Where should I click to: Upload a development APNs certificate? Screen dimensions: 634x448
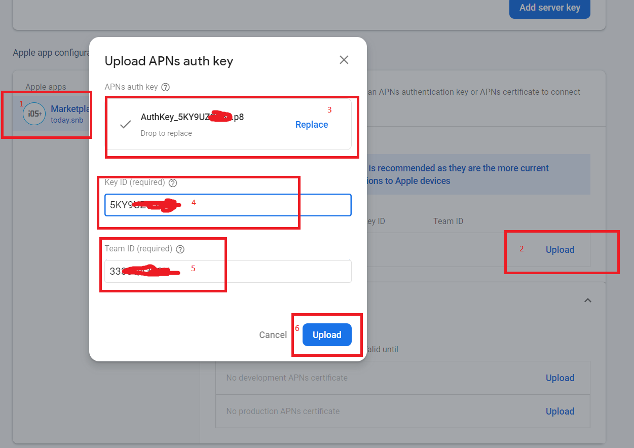point(560,378)
